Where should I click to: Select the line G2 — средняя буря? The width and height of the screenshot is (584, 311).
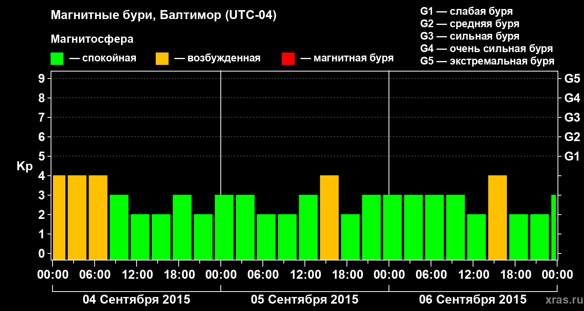click(x=470, y=24)
